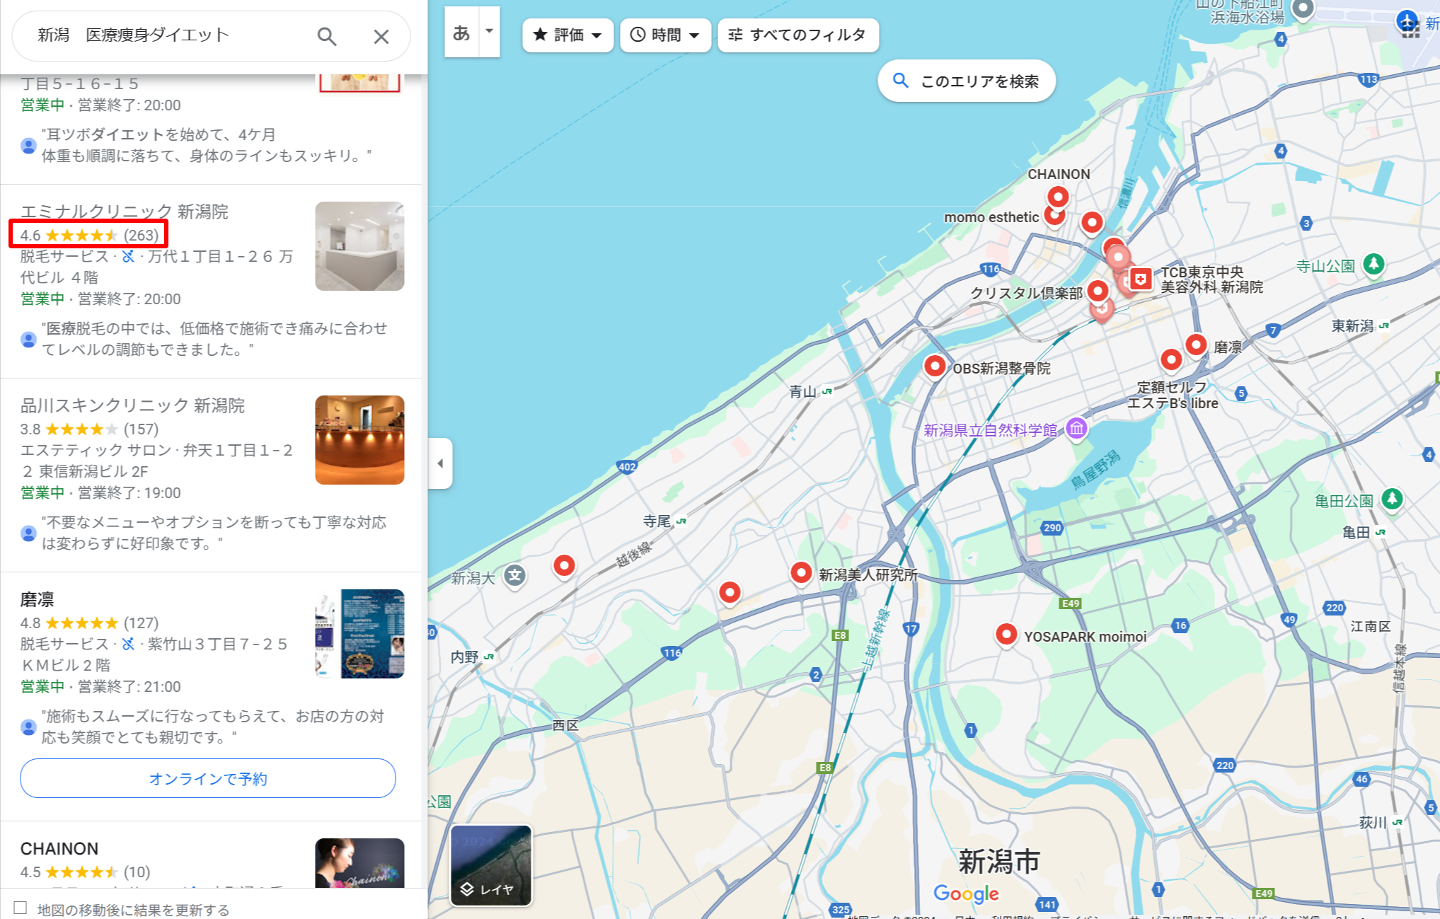Click 不要なメニュー review snippet
1440x919 pixels.
click(x=214, y=533)
